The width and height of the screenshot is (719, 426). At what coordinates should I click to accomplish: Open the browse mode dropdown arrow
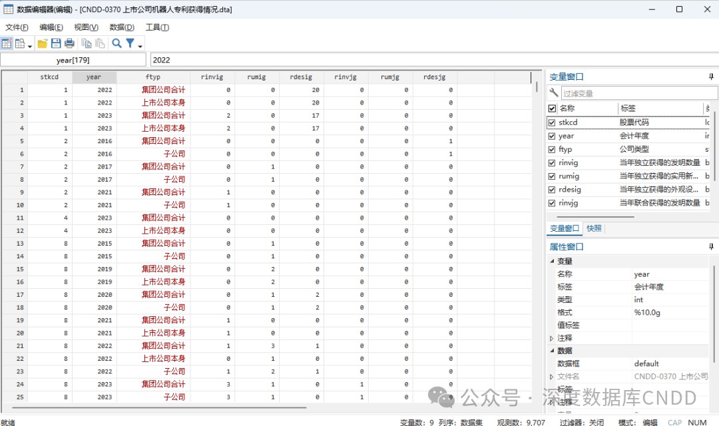pyautogui.click(x=30, y=46)
